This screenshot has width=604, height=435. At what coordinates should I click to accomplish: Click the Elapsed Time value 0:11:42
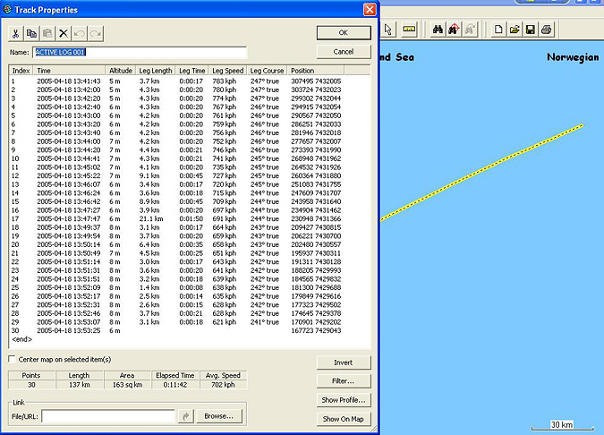tap(175, 385)
